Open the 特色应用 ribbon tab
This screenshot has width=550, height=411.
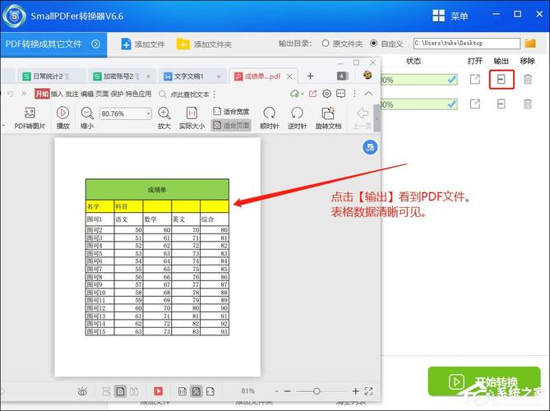click(x=139, y=94)
